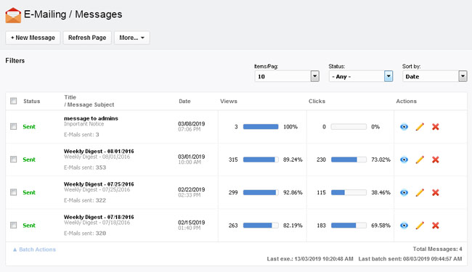Click the + New Message button
The image size is (472, 272).
(x=33, y=38)
